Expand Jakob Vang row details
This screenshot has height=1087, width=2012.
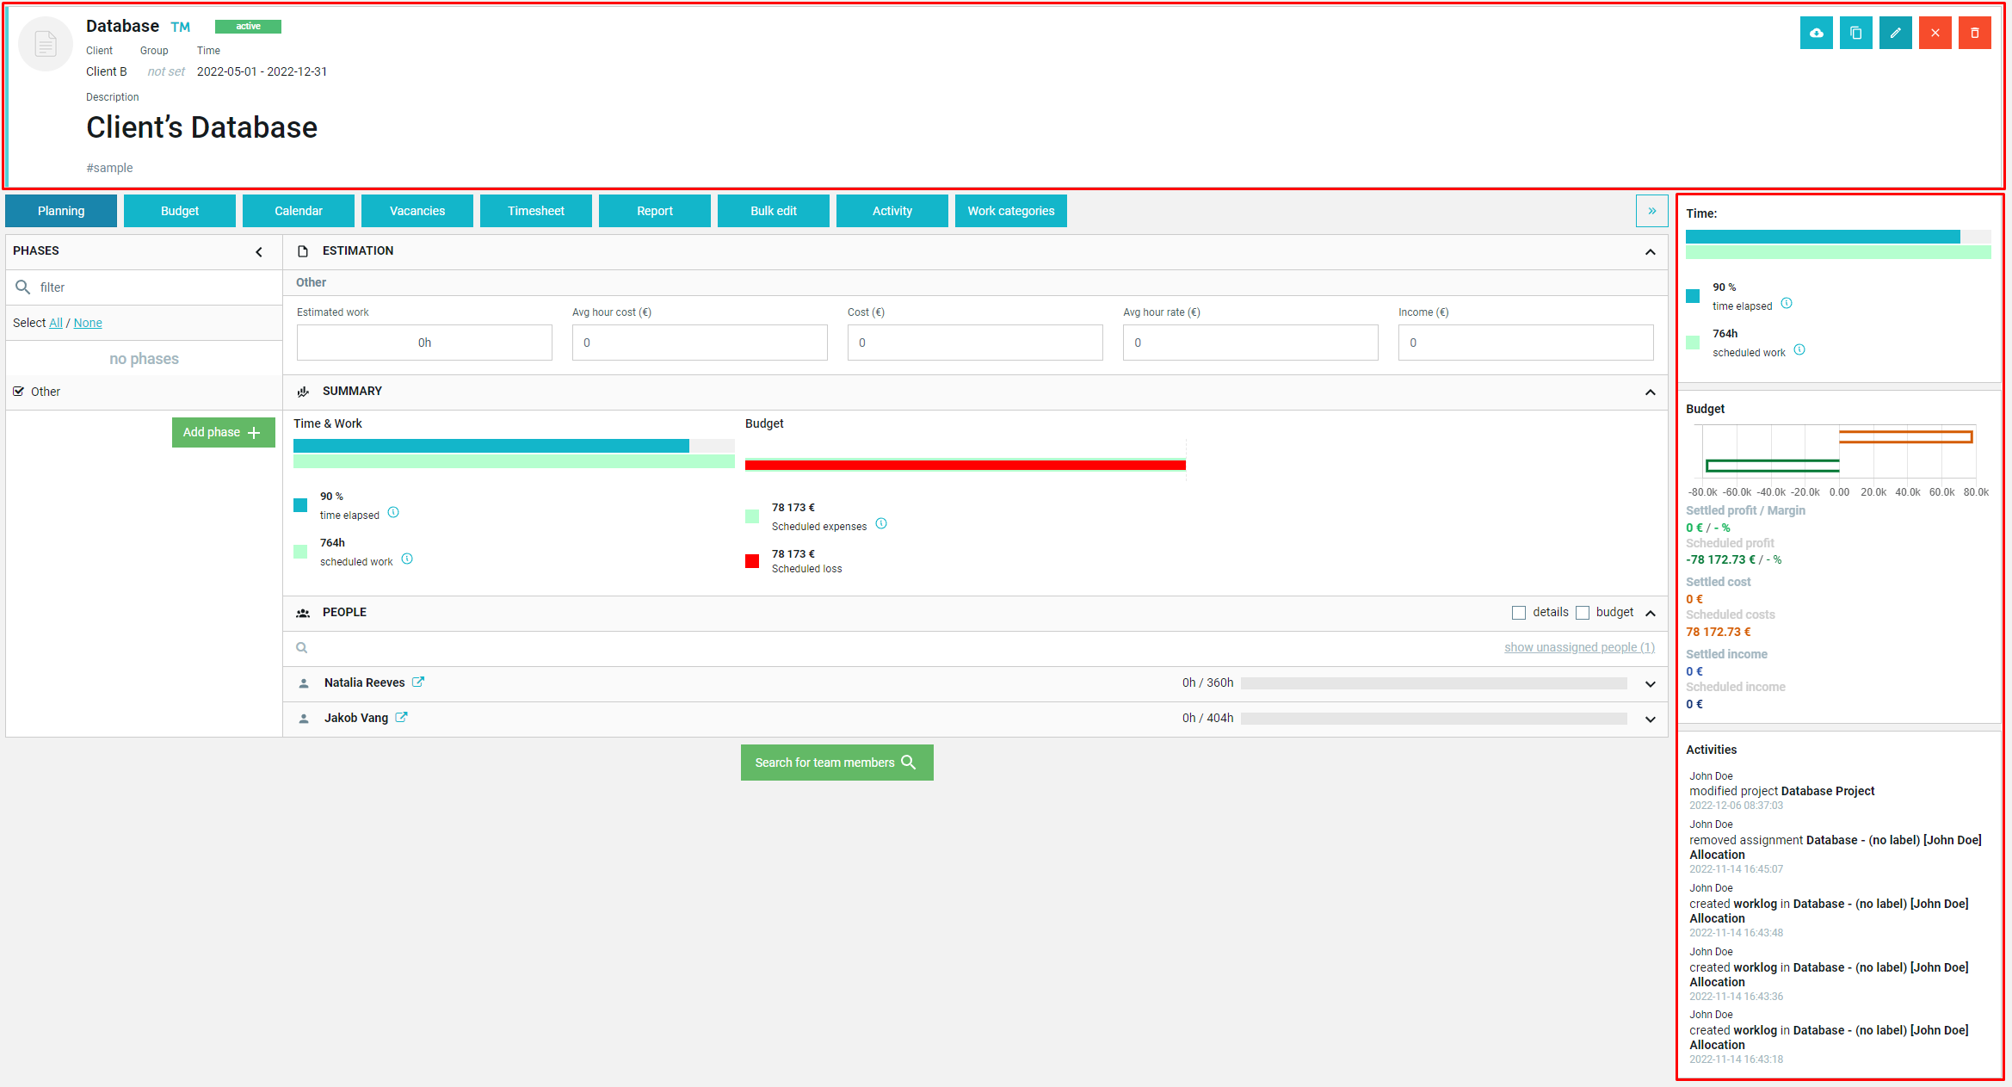(x=1650, y=720)
